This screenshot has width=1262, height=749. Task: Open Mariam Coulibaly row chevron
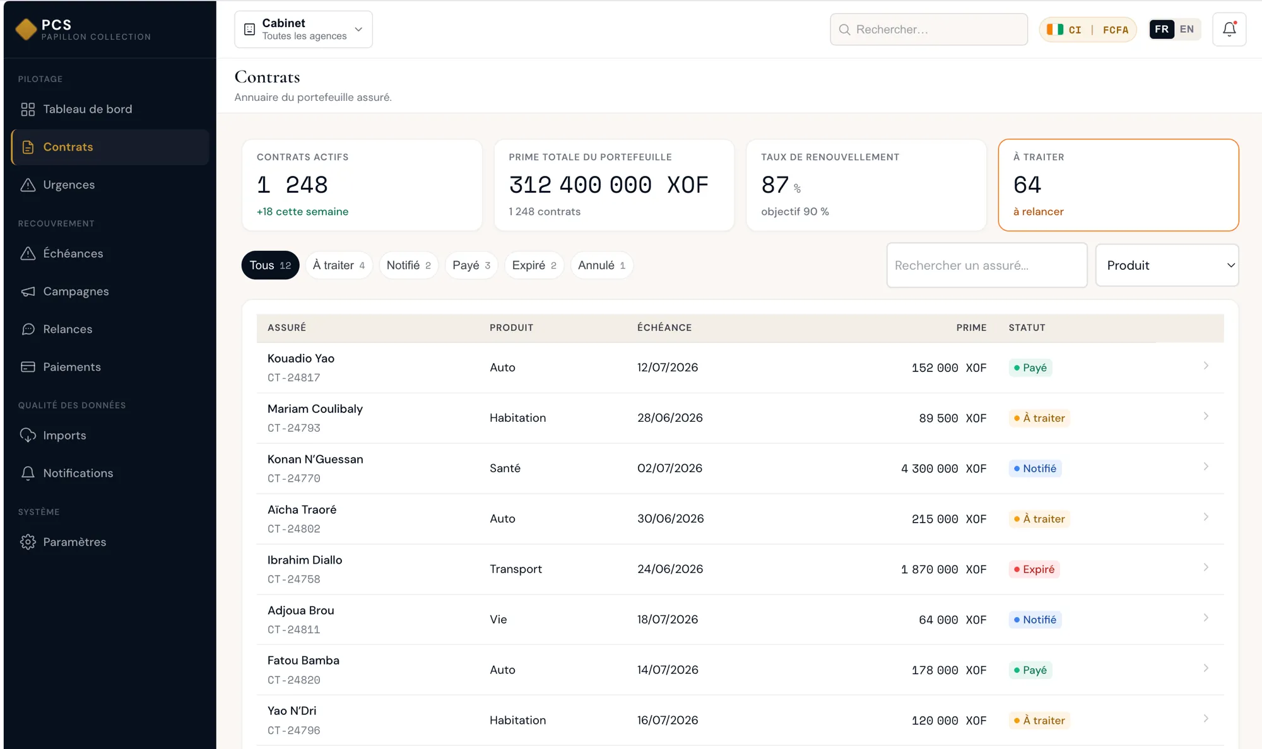[1206, 416]
